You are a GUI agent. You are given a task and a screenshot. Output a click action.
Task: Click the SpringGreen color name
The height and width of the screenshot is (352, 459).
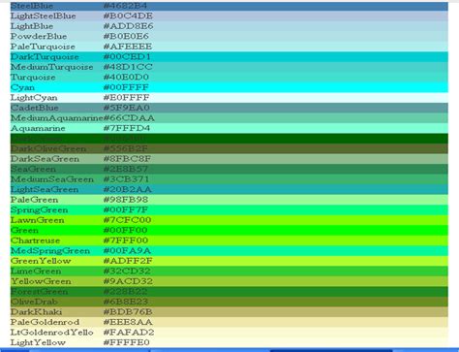tap(39, 210)
